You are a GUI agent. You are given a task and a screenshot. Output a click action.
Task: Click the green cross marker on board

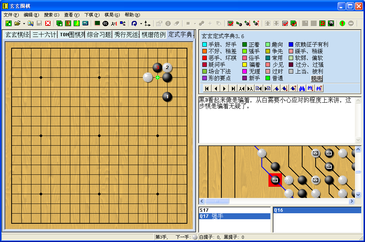pos(157,77)
